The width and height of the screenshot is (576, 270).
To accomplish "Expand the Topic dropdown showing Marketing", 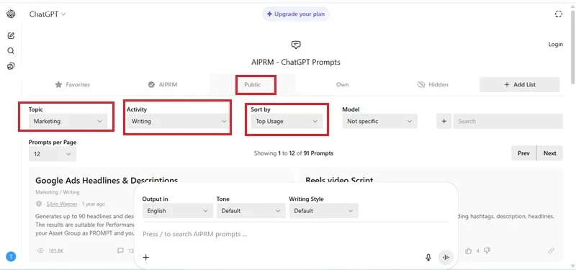I will click(68, 121).
